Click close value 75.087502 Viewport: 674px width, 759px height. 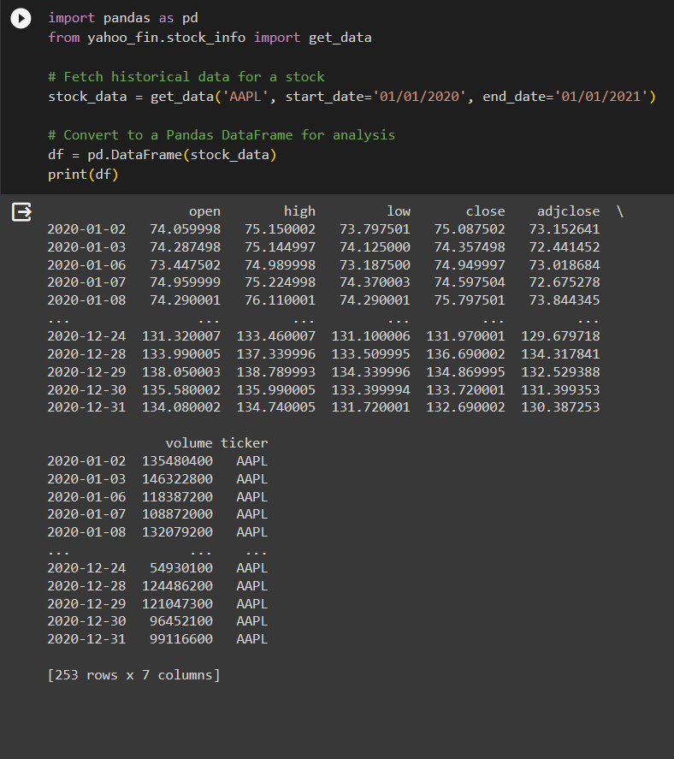coord(470,229)
